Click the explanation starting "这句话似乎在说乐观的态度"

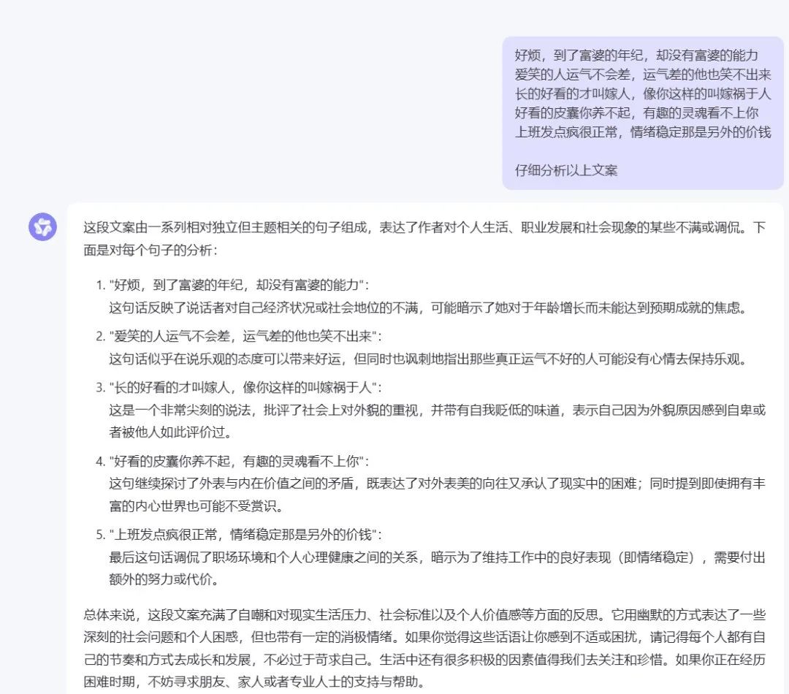coord(427,359)
